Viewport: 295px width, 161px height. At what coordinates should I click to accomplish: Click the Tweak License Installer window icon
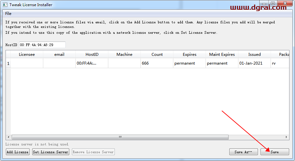coord(5,5)
